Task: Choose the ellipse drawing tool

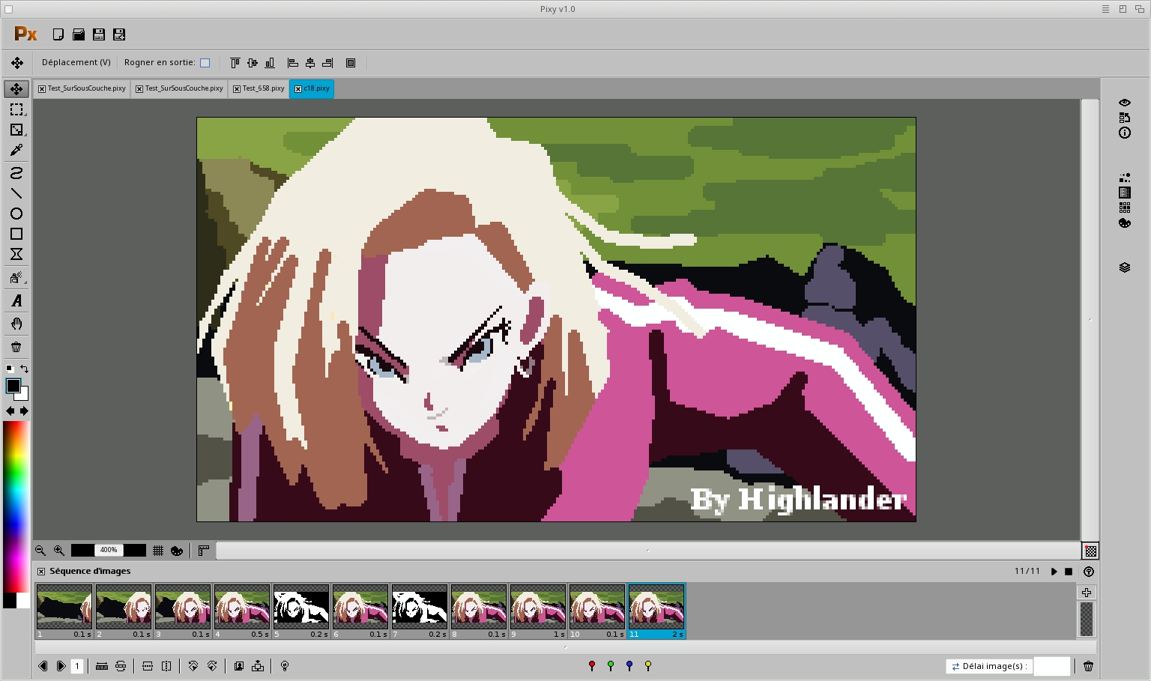Action: pyautogui.click(x=16, y=214)
